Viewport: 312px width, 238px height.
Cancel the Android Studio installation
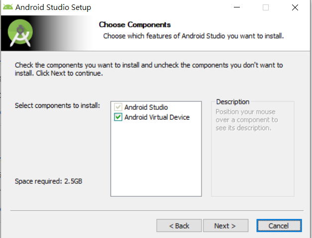279,226
